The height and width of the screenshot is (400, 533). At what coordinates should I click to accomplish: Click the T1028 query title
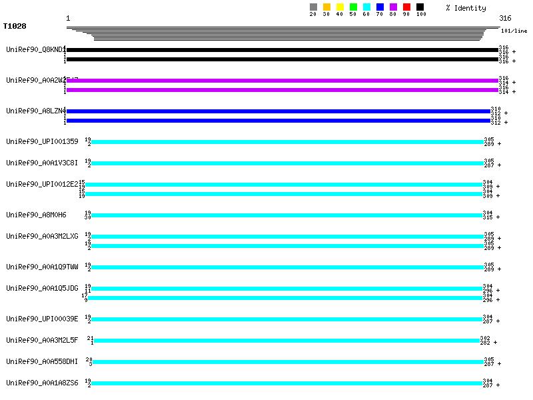click(15, 27)
